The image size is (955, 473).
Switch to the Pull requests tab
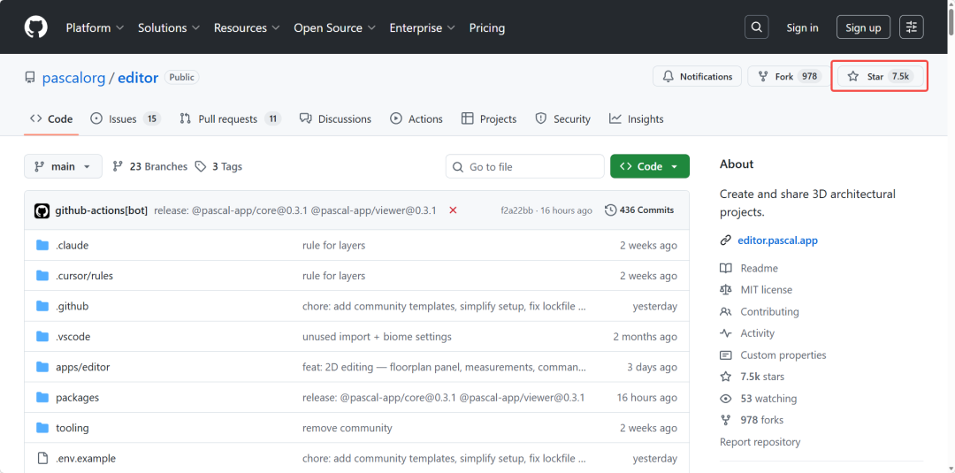230,118
